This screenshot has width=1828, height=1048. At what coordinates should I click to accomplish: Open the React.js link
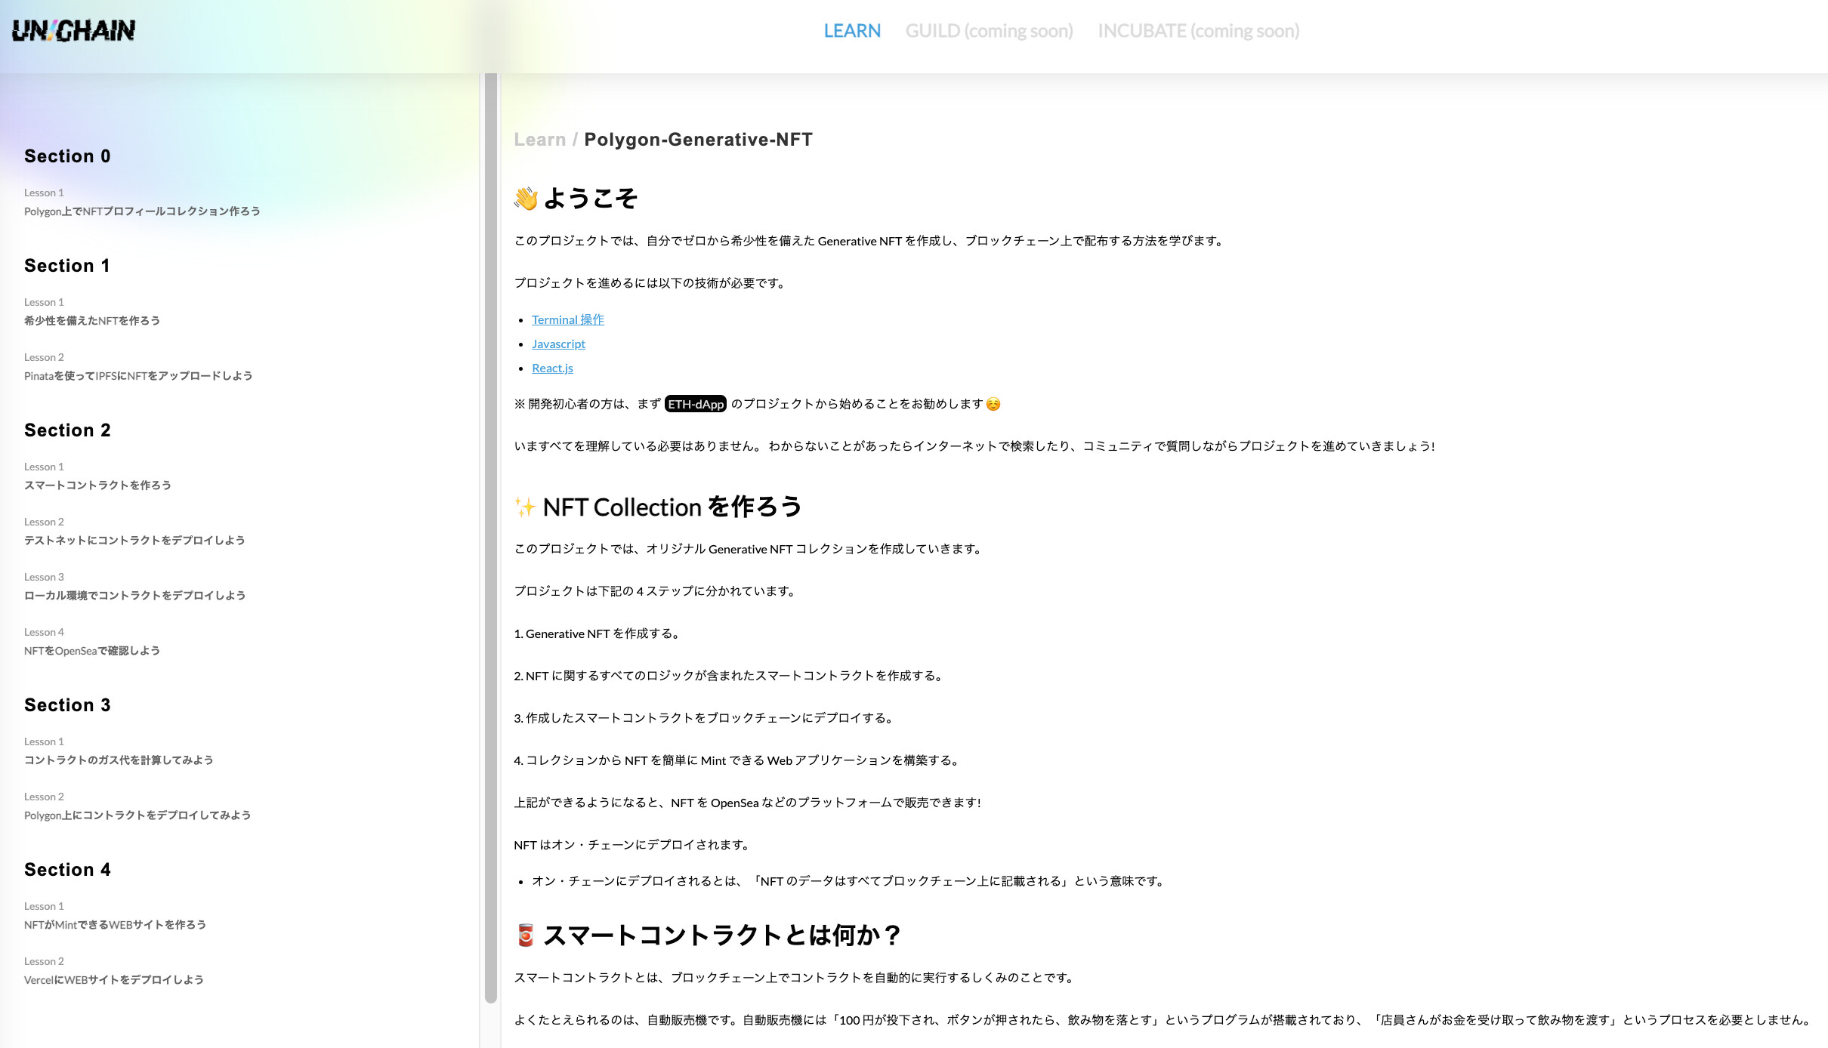click(x=552, y=368)
